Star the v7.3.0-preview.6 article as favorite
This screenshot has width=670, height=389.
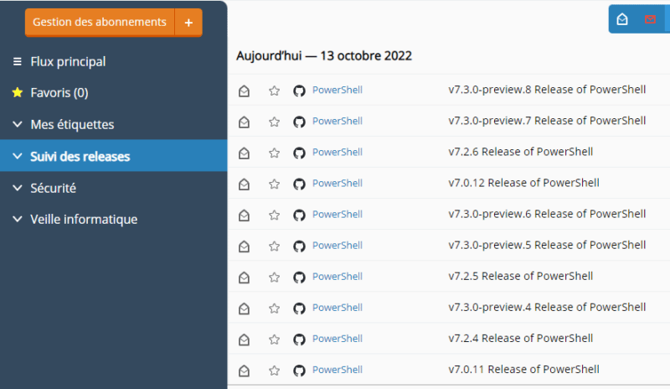[x=275, y=215]
